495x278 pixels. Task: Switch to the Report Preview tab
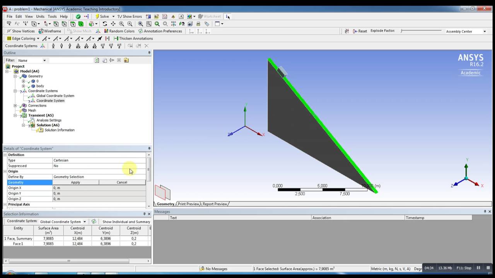click(215, 204)
